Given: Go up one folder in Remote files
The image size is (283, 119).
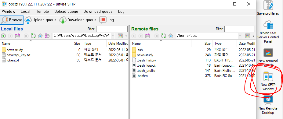Looking at the screenshot, I should (x=148, y=36).
